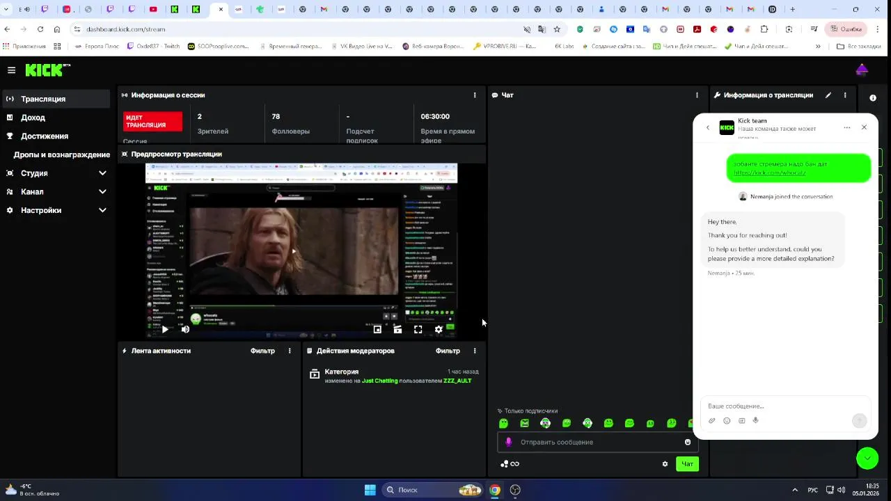
Task: Bookmark this page with star icon
Action: point(557,29)
